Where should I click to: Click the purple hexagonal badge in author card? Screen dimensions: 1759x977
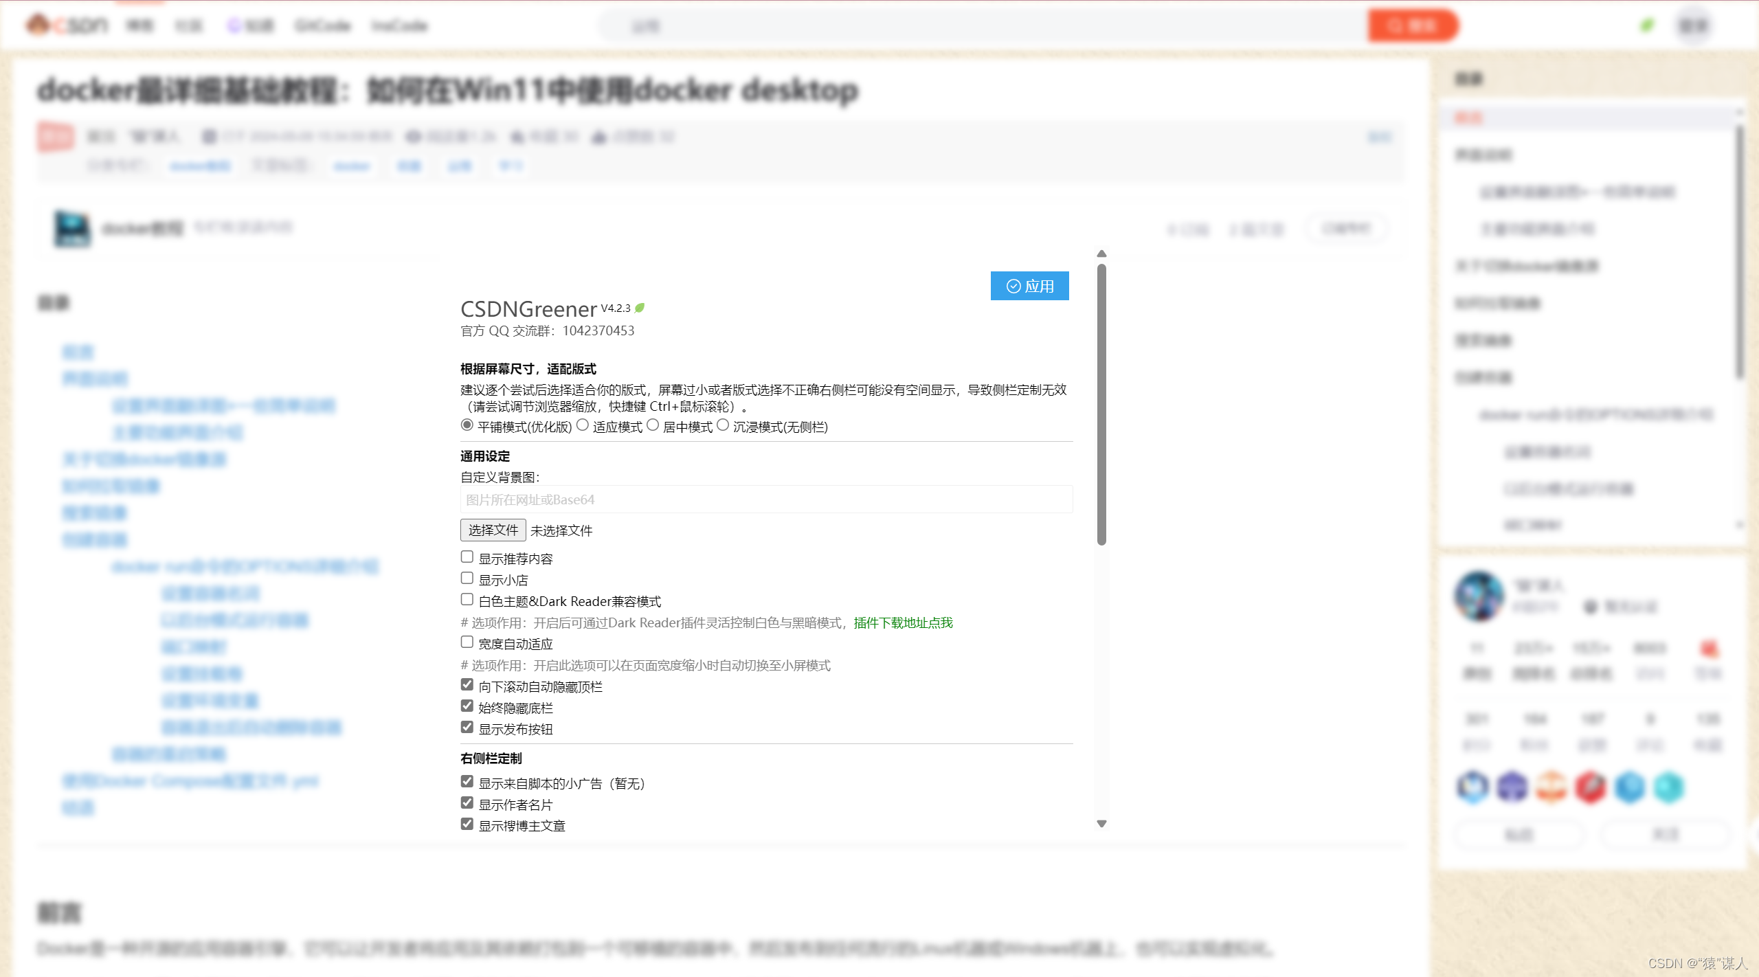(1511, 787)
